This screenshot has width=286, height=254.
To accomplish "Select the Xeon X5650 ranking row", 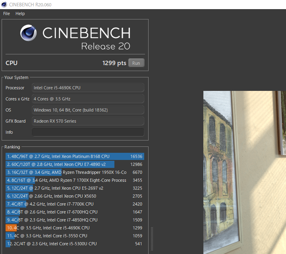I will click(75, 196).
